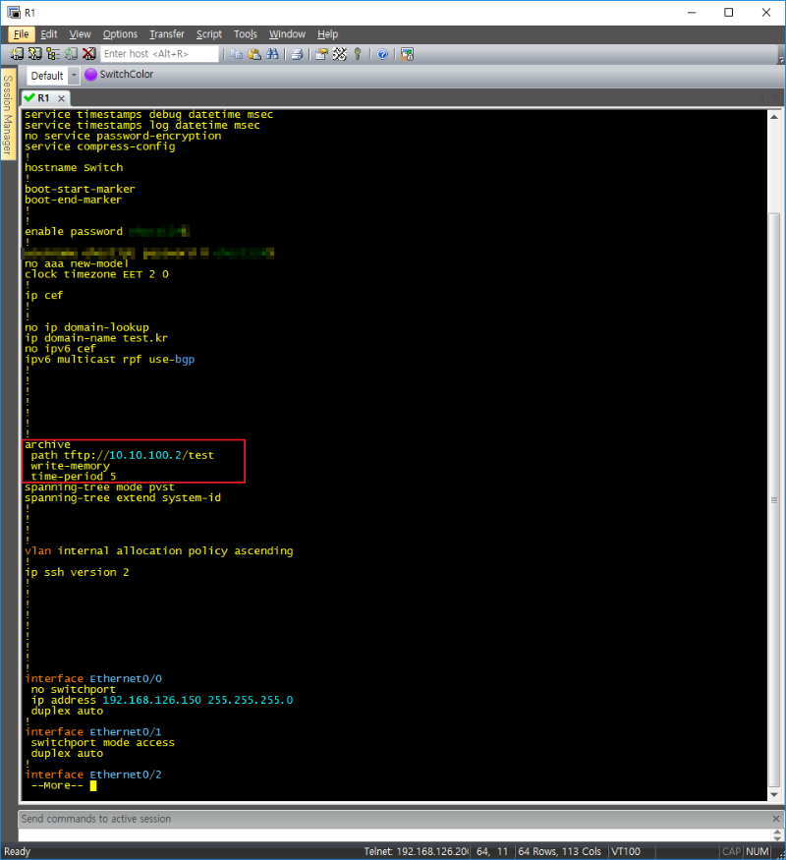Viewport: 786px width, 860px height.
Task: Click the Paste clipboard icon
Action: click(254, 54)
